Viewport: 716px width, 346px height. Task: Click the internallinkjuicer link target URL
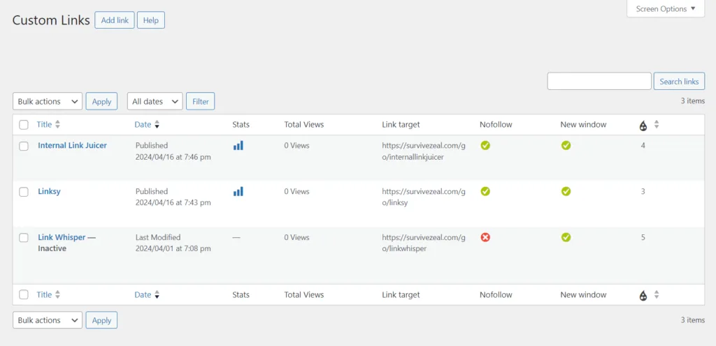click(423, 151)
